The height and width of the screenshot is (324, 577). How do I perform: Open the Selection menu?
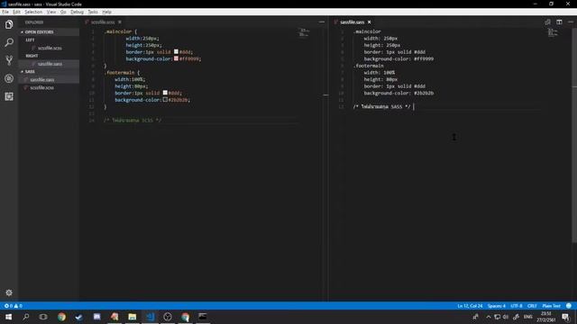click(33, 12)
